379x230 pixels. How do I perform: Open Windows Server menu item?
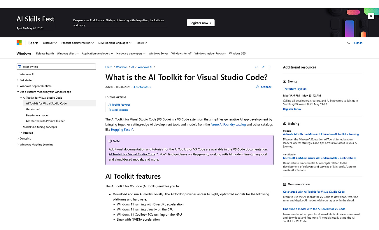point(158,53)
